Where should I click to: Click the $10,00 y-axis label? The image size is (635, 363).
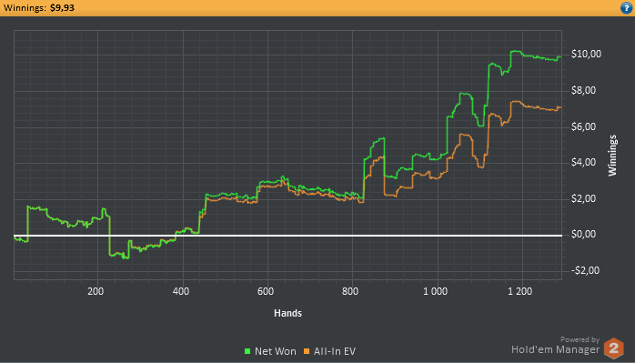click(586, 54)
